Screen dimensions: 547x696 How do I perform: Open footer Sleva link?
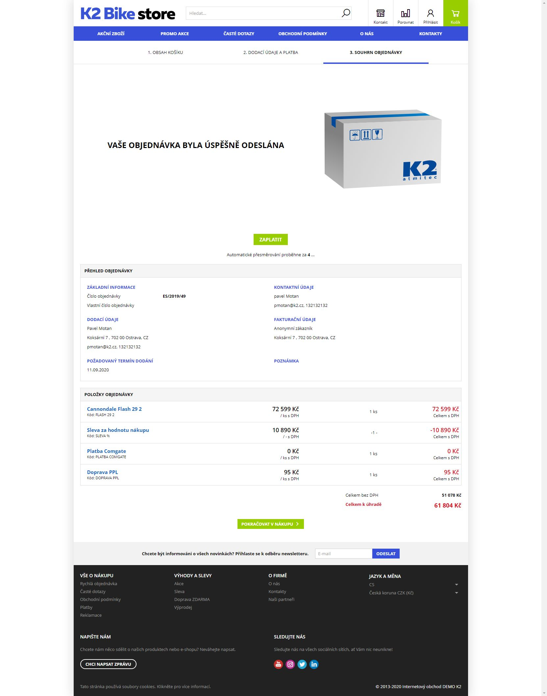pos(179,591)
